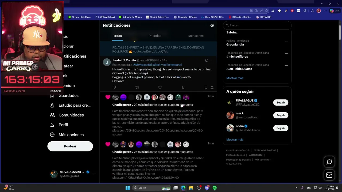Image resolution: width=342 pixels, height=192 pixels.
Task: Switch to Prioridad notifications tab
Action: [155, 36]
